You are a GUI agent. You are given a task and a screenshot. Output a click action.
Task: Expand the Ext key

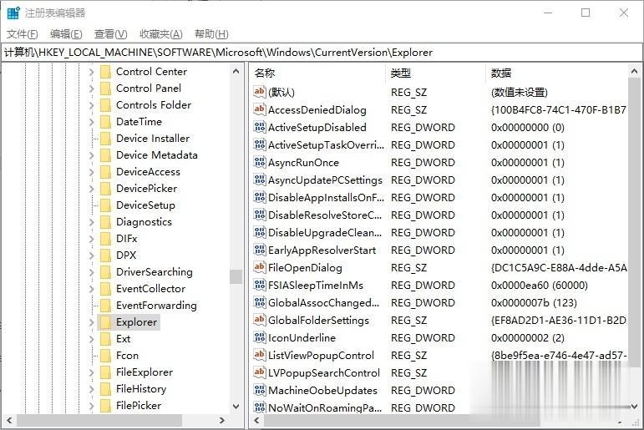91,339
